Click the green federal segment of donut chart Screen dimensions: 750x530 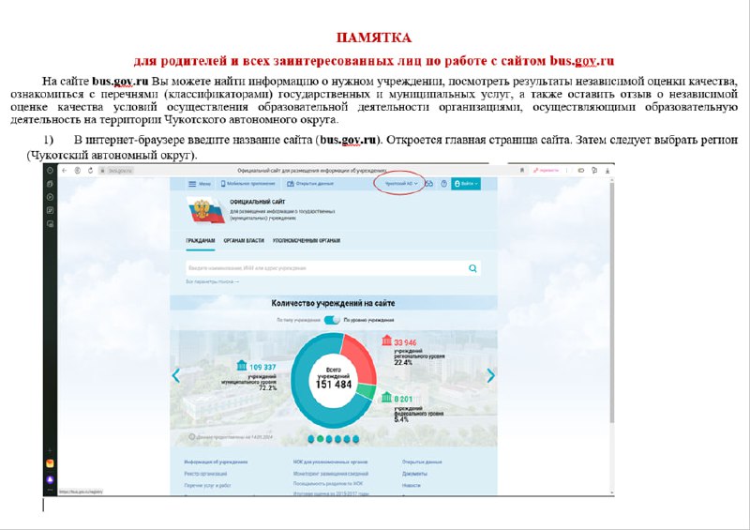tap(367, 391)
